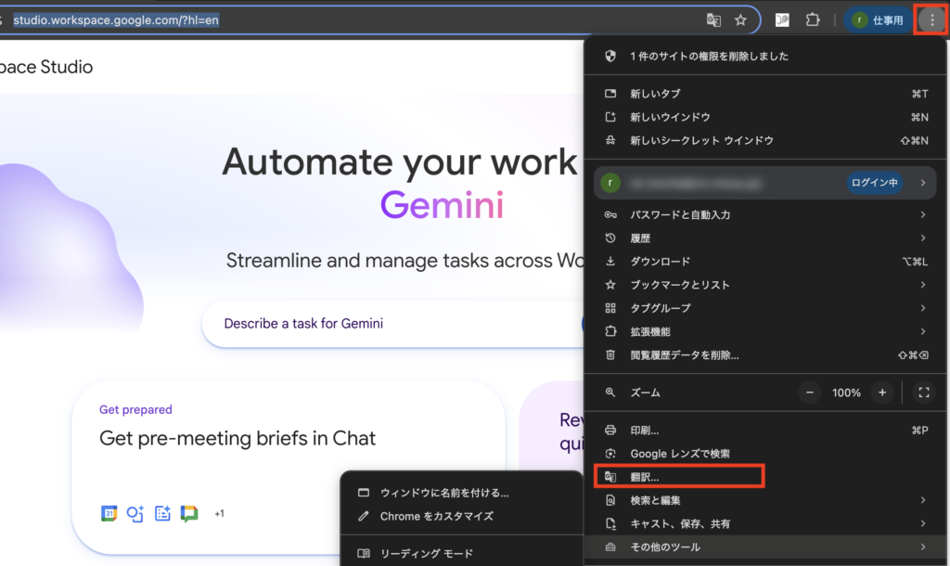Click the 仕事用 profile chip
The width and height of the screenshot is (950, 566).
878,19
